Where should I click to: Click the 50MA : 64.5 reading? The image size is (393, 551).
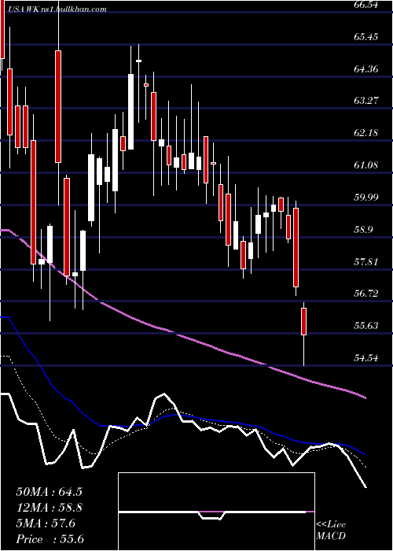(49, 492)
